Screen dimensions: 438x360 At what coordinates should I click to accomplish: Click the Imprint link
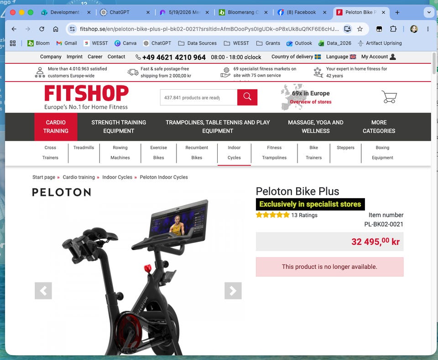pyautogui.click(x=74, y=57)
